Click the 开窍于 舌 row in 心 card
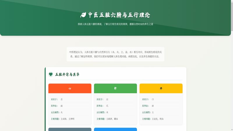The width and height of the screenshot is (233, 131). pyautogui.click(x=70, y=99)
